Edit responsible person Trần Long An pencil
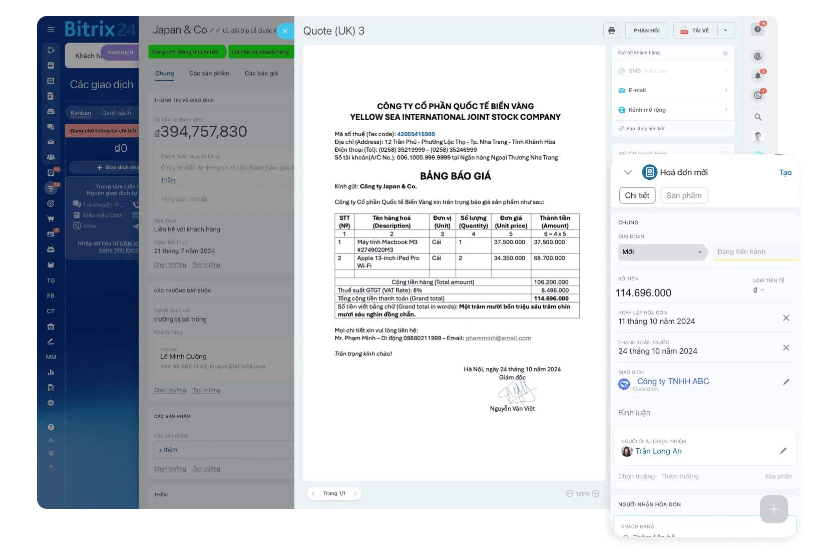This screenshot has height=553, width=815. click(x=783, y=451)
